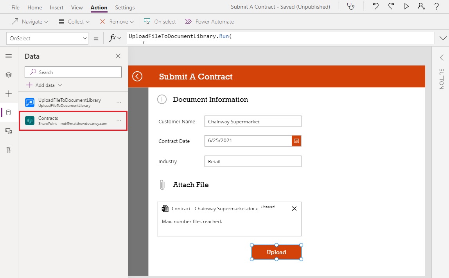Select the Tree view icon in the sidebar

tap(9, 75)
